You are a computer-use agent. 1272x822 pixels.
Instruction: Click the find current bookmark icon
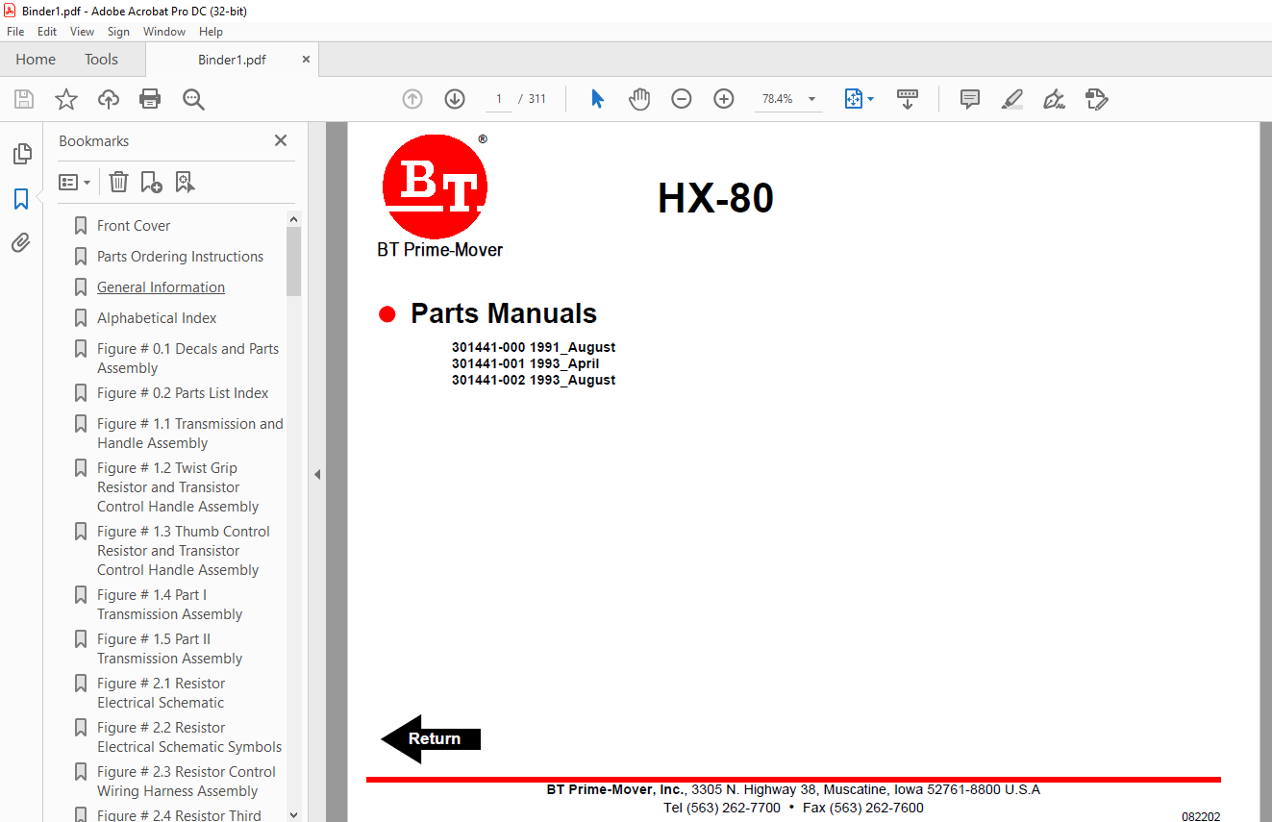click(185, 182)
